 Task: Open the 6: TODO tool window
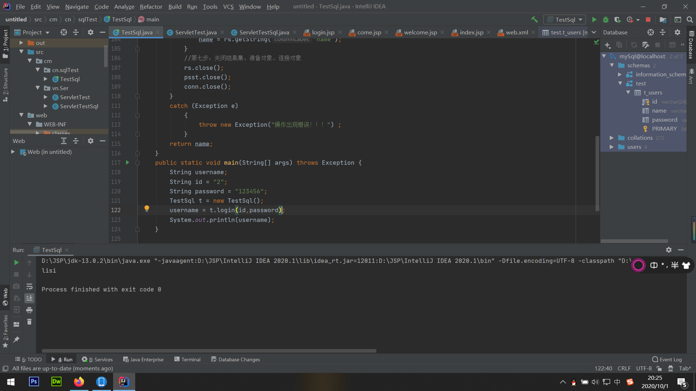click(x=28, y=360)
